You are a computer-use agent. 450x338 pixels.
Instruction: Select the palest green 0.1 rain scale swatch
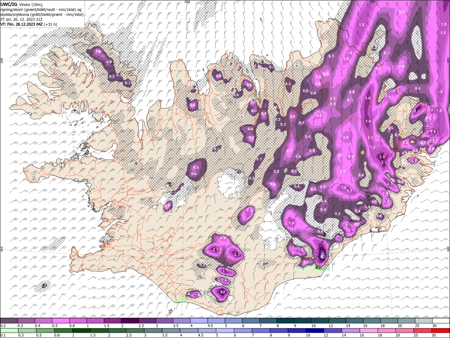[x=9, y=331]
